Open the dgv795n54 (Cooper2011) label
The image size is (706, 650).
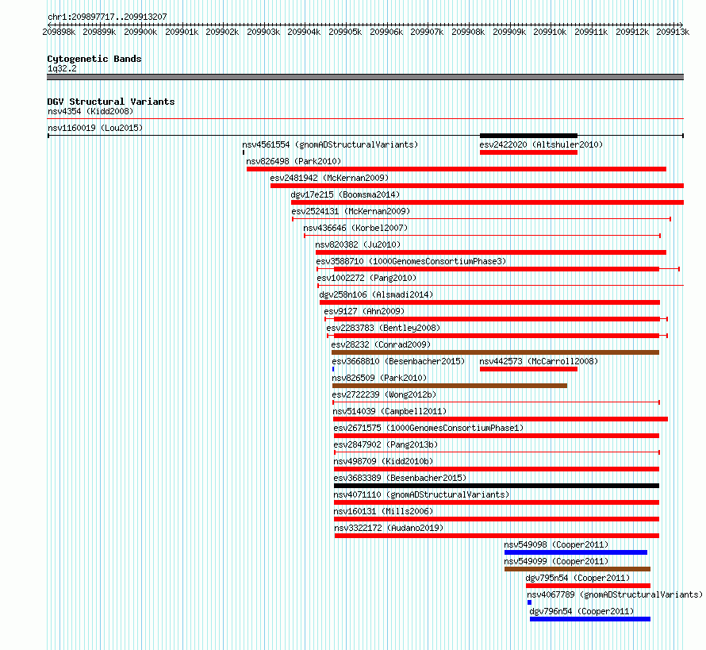click(x=577, y=578)
